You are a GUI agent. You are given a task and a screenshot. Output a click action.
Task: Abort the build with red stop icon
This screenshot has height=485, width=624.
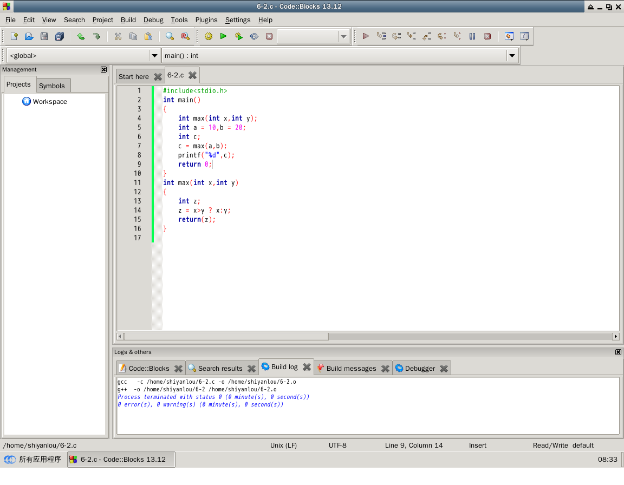(x=269, y=36)
